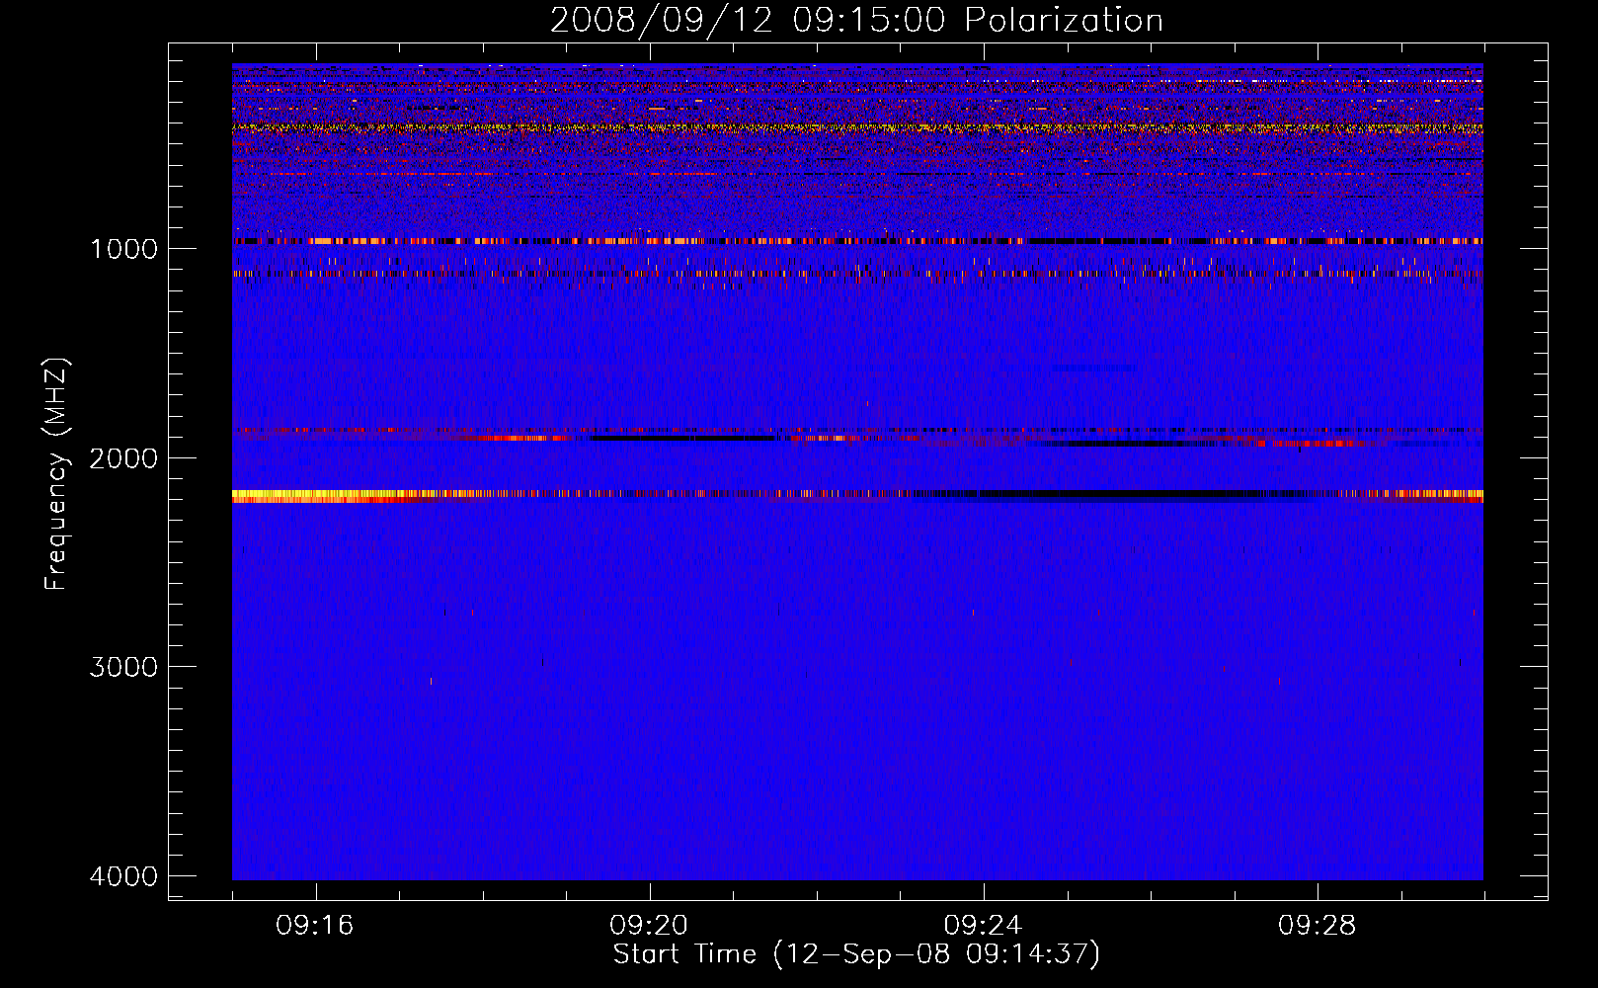Click the 2000 frequency tick label
The width and height of the screenshot is (1598, 988).
123,458
